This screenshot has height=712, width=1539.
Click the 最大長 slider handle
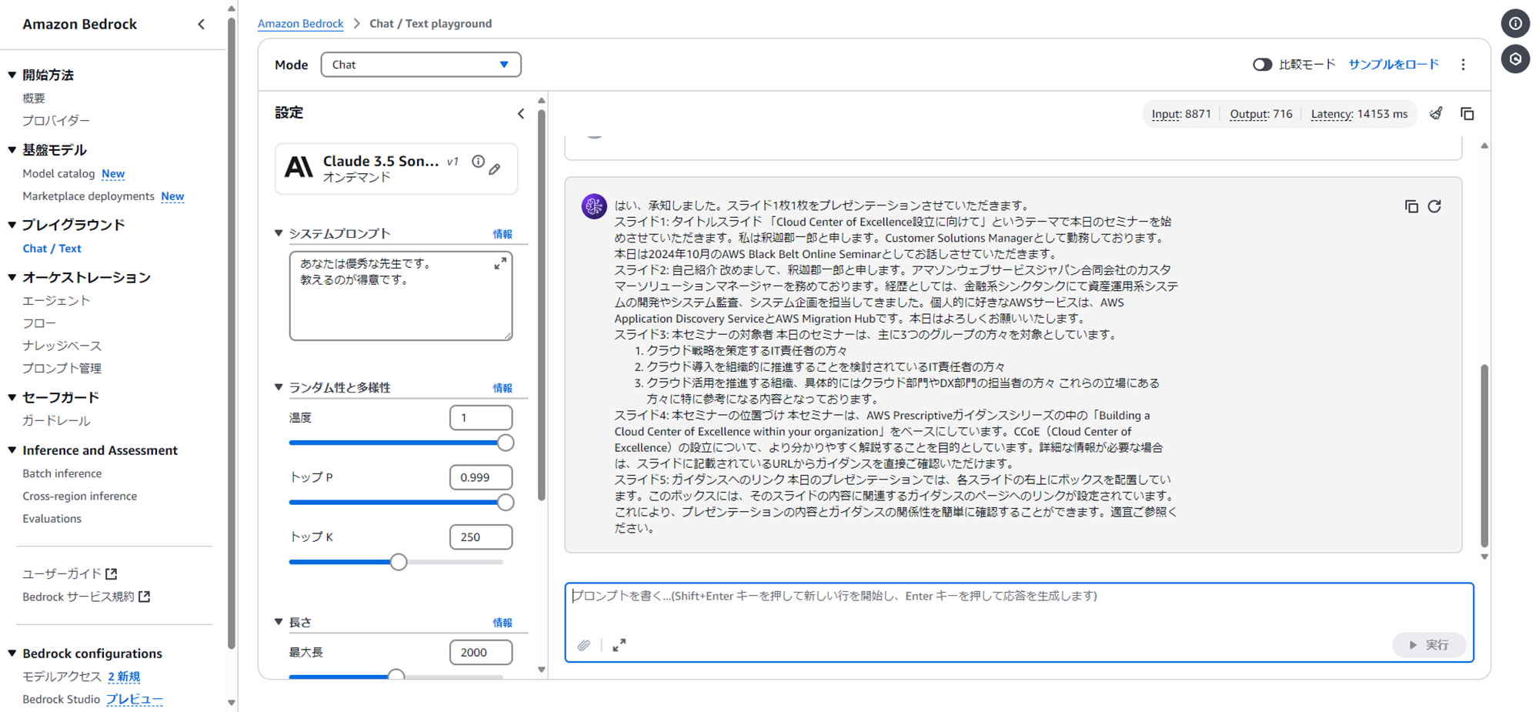[396, 676]
